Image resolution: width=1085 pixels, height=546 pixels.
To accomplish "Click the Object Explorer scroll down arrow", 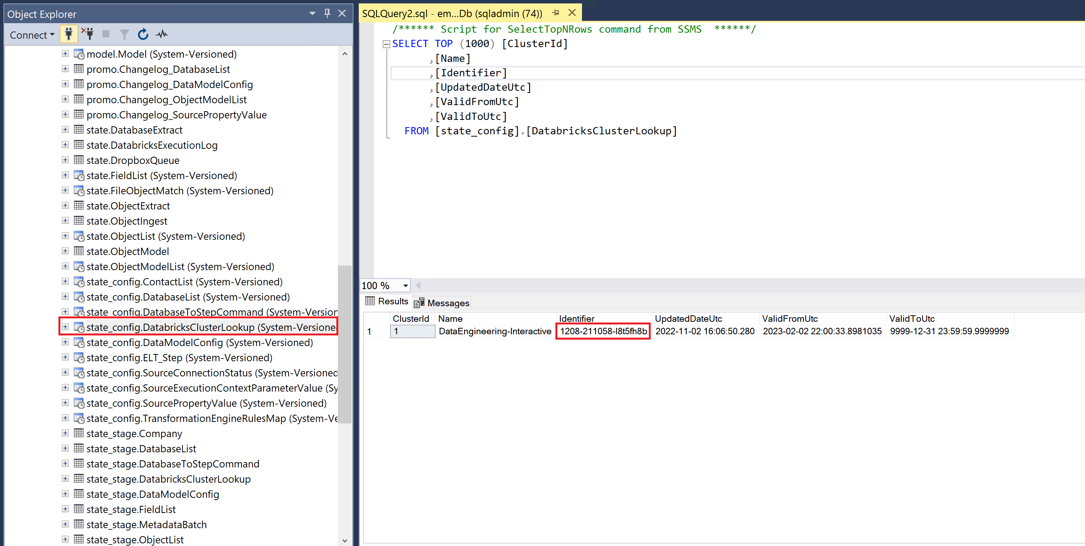I will tap(345, 540).
